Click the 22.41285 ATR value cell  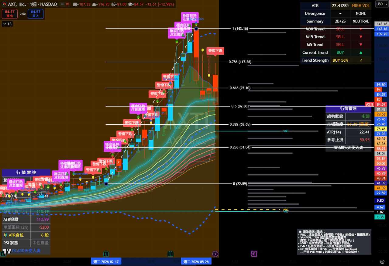340,5
